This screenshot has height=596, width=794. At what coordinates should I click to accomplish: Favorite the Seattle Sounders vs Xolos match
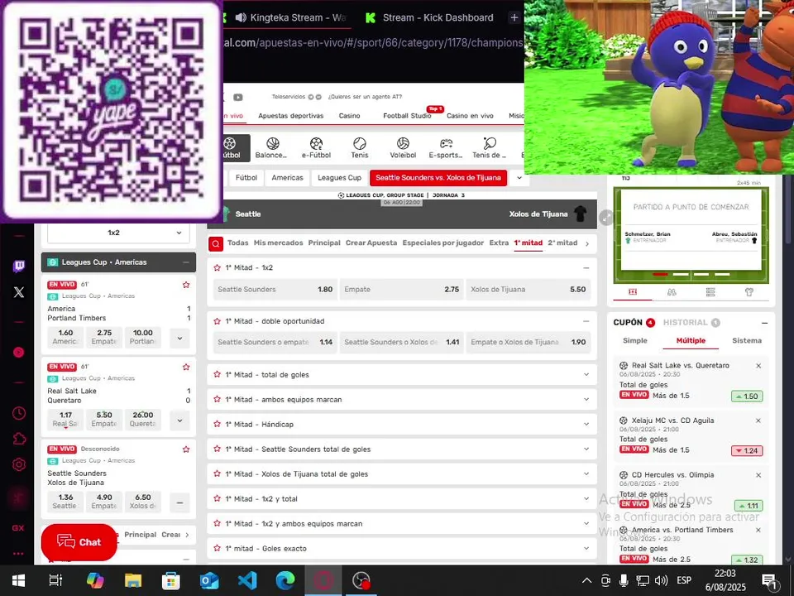[x=186, y=449]
